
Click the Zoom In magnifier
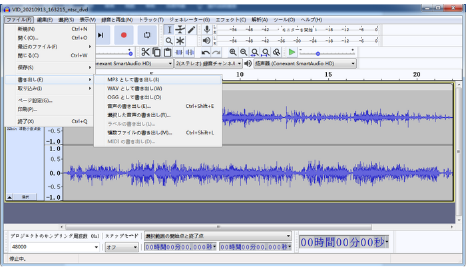click(x=233, y=52)
